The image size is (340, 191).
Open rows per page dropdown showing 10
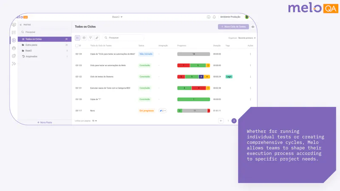[x=94, y=121]
